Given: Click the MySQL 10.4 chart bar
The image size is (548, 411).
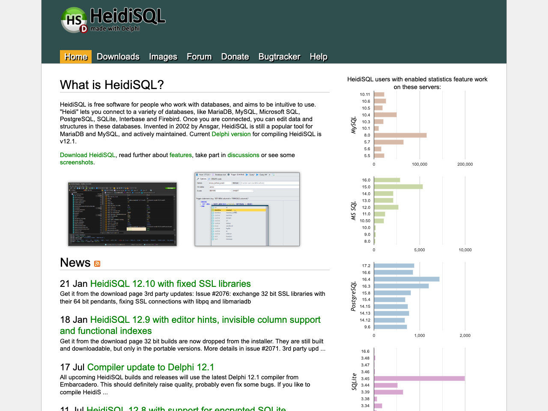Looking at the screenshot, I should click(385, 115).
